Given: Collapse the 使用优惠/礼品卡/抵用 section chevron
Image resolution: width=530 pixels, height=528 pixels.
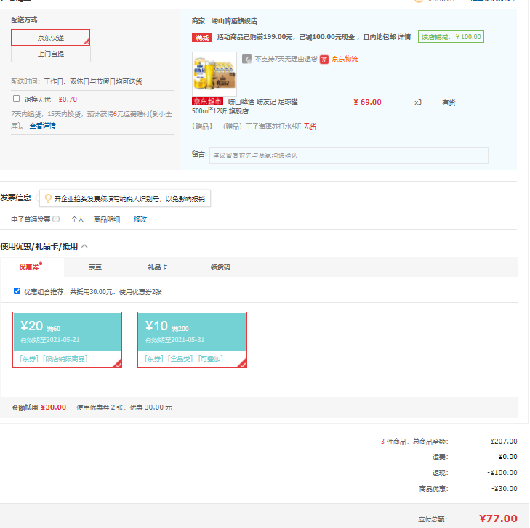Looking at the screenshot, I should tap(85, 246).
